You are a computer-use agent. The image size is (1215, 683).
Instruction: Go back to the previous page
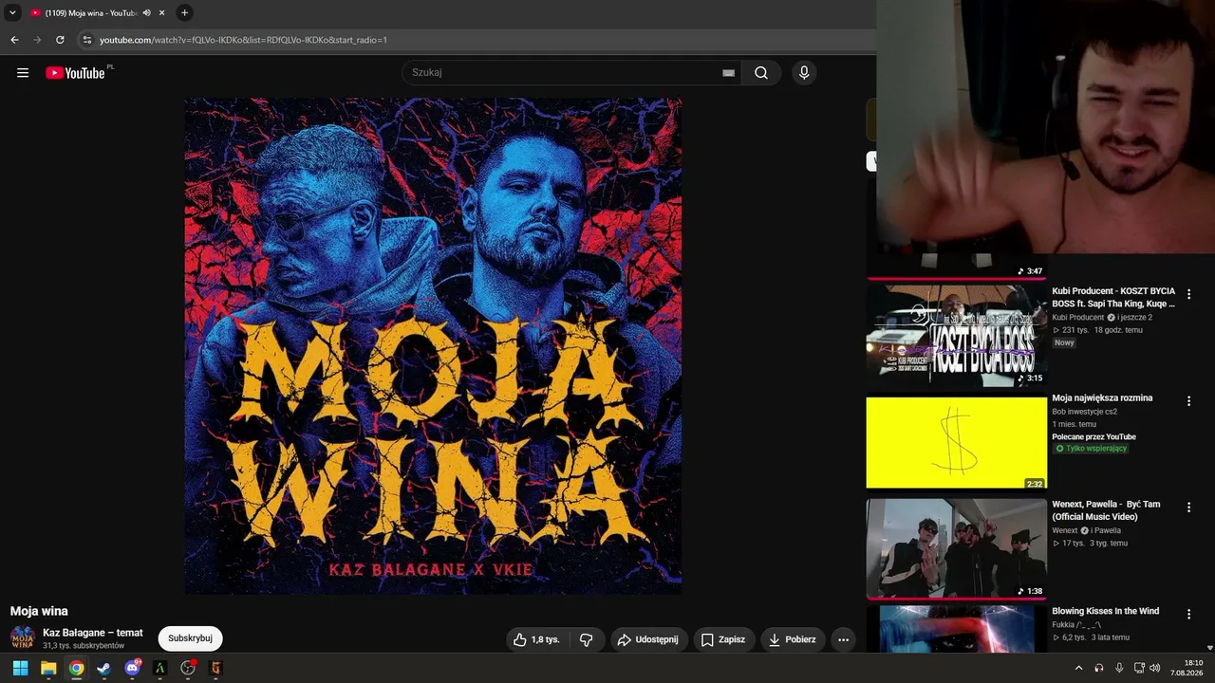click(14, 40)
